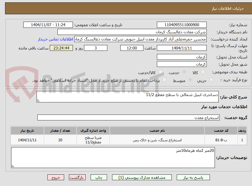
Task: Click the کد خدمت column header
Action: [221, 131]
